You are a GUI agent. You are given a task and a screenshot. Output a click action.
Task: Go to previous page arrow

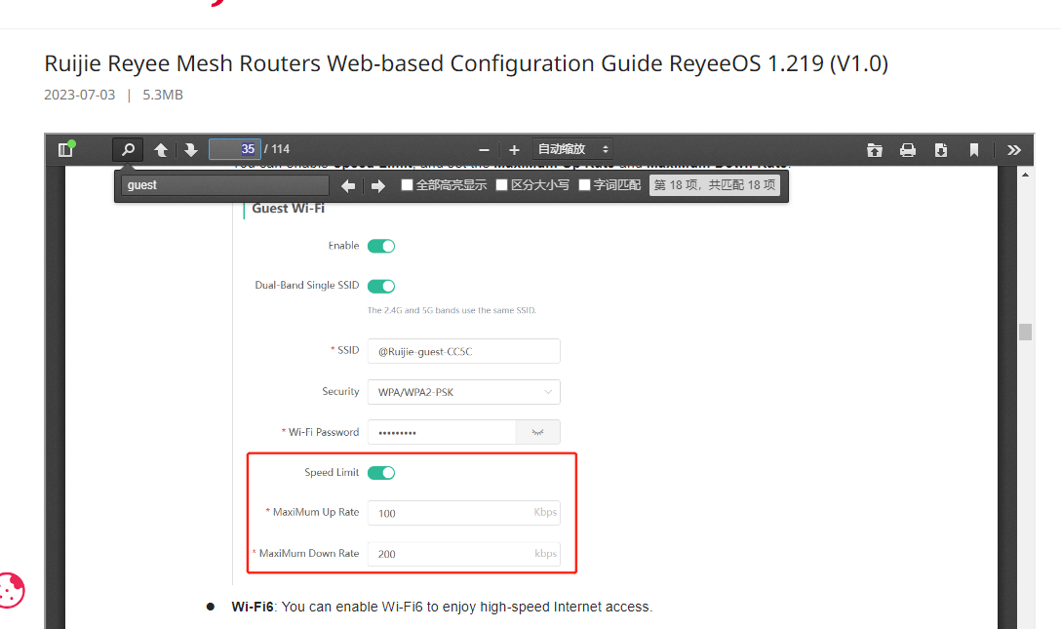pyautogui.click(x=161, y=149)
